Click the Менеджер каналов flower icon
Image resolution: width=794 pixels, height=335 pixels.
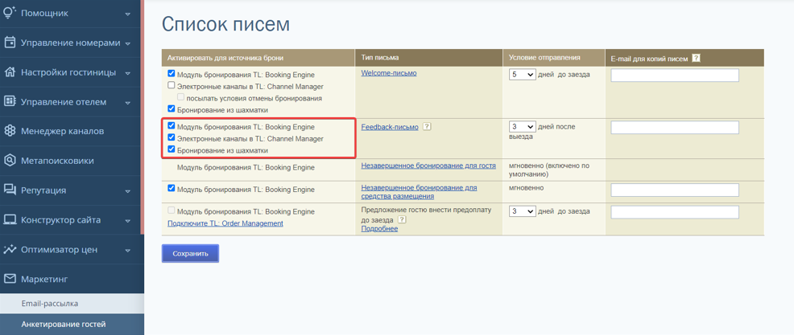(x=10, y=131)
